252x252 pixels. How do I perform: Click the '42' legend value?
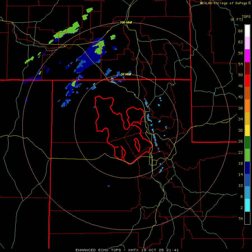[241, 97]
